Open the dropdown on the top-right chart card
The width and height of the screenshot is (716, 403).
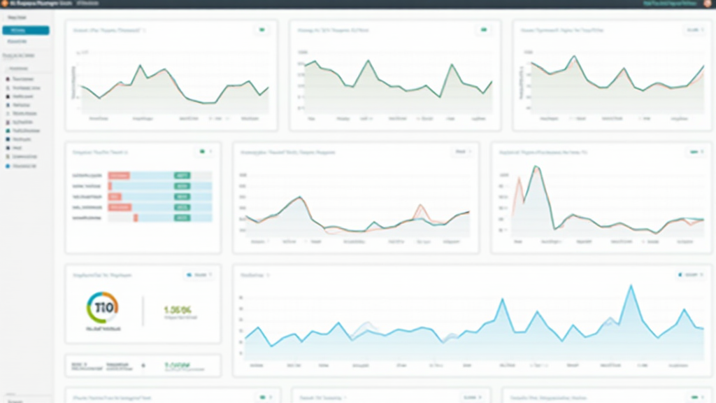pyautogui.click(x=694, y=30)
